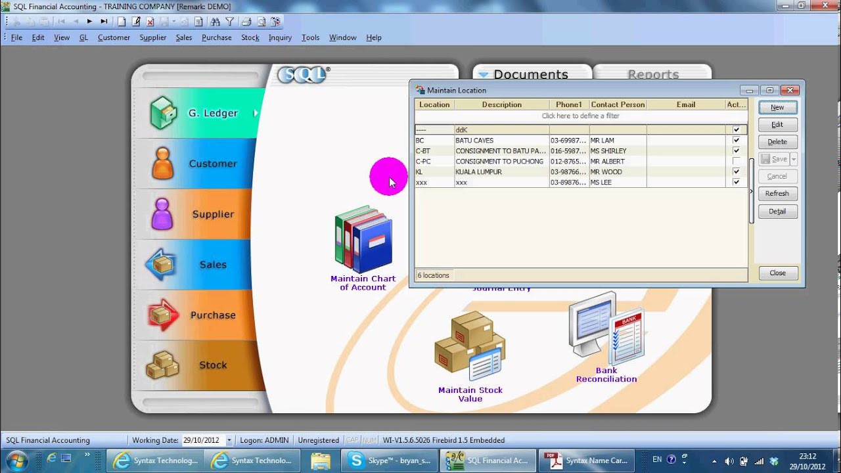
Task: Open the Help menu
Action: coord(374,37)
